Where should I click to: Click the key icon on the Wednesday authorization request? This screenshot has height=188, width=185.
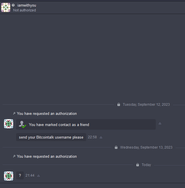coord(14,156)
